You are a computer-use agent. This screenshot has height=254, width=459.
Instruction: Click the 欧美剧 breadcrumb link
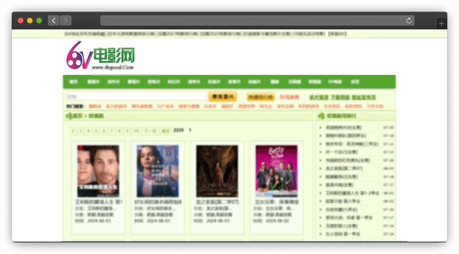96,116
